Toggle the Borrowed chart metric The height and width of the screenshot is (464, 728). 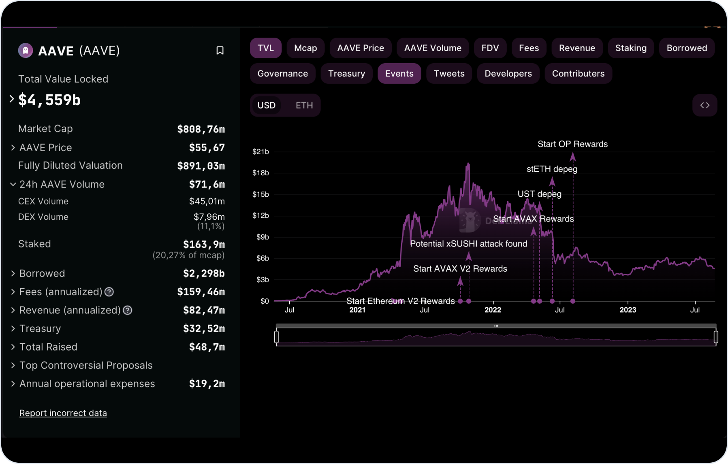[687, 48]
